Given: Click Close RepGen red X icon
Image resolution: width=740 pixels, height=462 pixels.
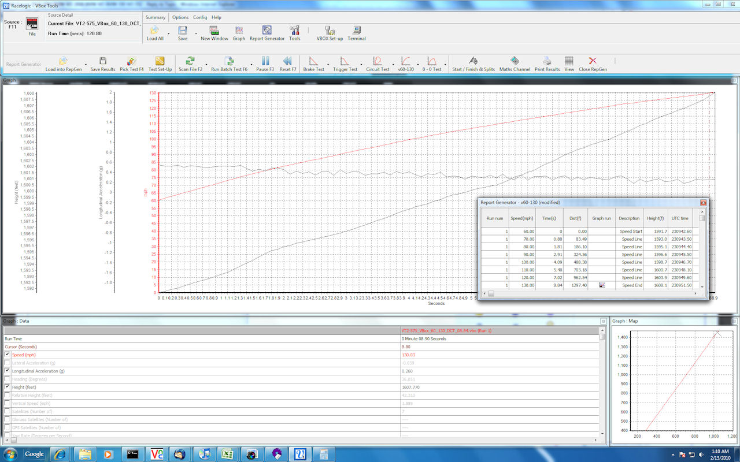Looking at the screenshot, I should [593, 61].
